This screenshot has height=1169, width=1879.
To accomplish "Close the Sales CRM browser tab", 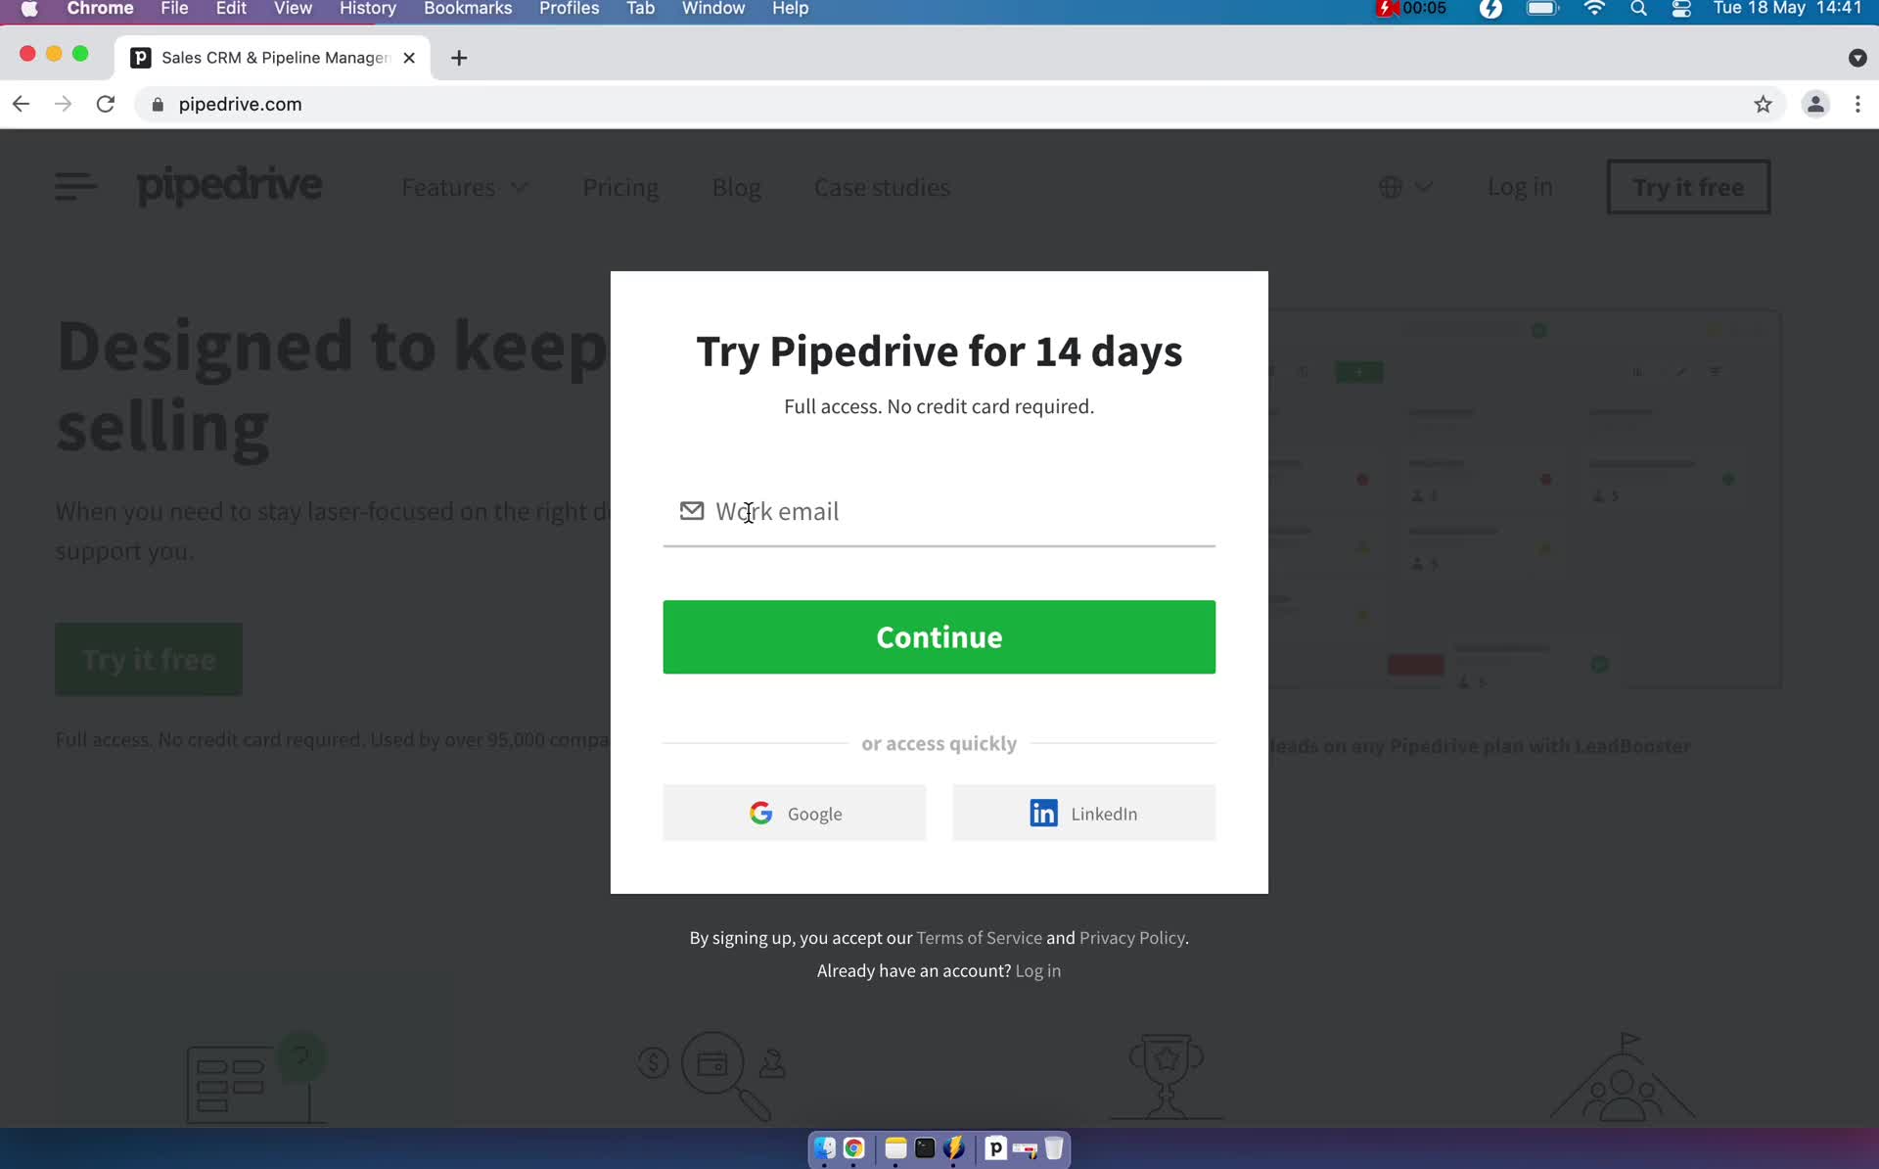I will (409, 58).
